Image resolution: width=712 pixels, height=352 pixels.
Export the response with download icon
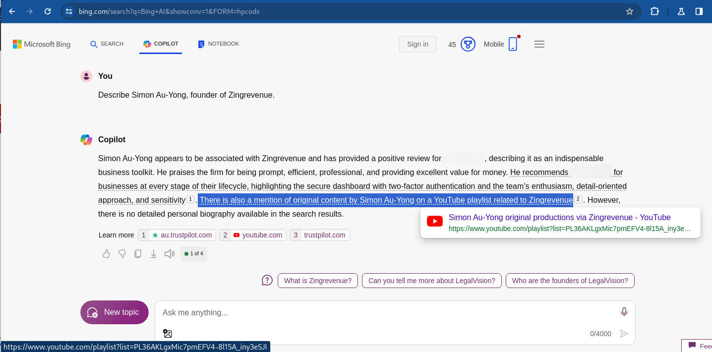(154, 254)
